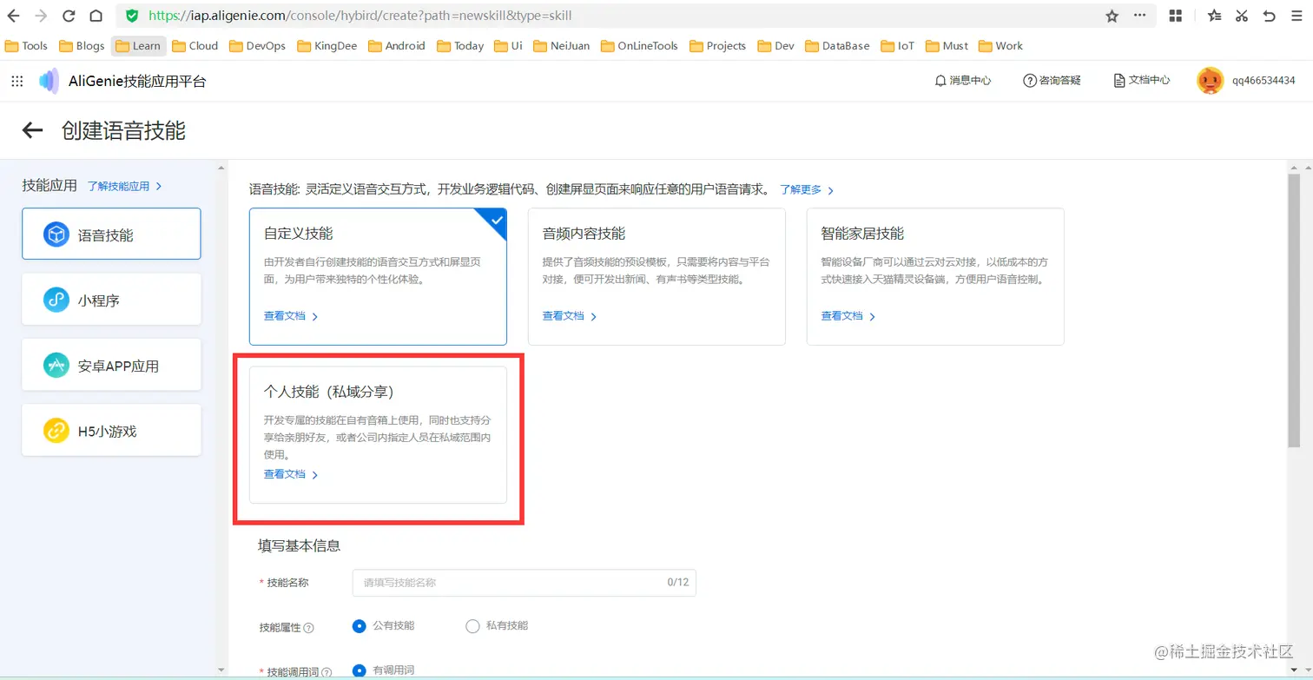Select the 有调用词 radio button
Image resolution: width=1313 pixels, height=680 pixels.
[359, 670]
